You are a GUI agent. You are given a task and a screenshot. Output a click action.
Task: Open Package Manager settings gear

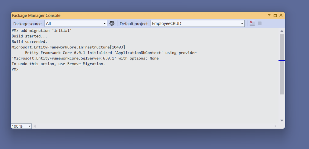112,23
